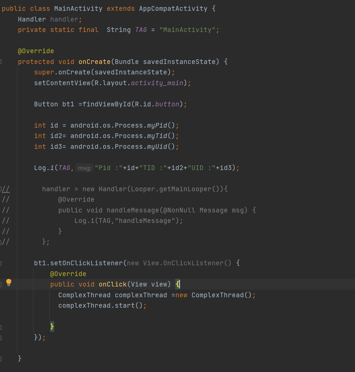Click the commented "handleMessage" string literal

pos(145,221)
